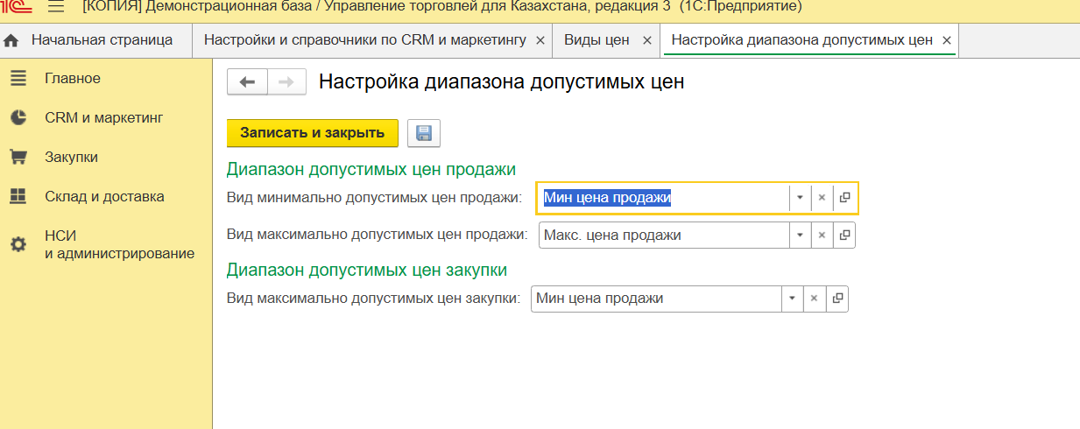This screenshot has height=429, width=1080.
Task: Close the Виды цен tab
Action: 647,40
